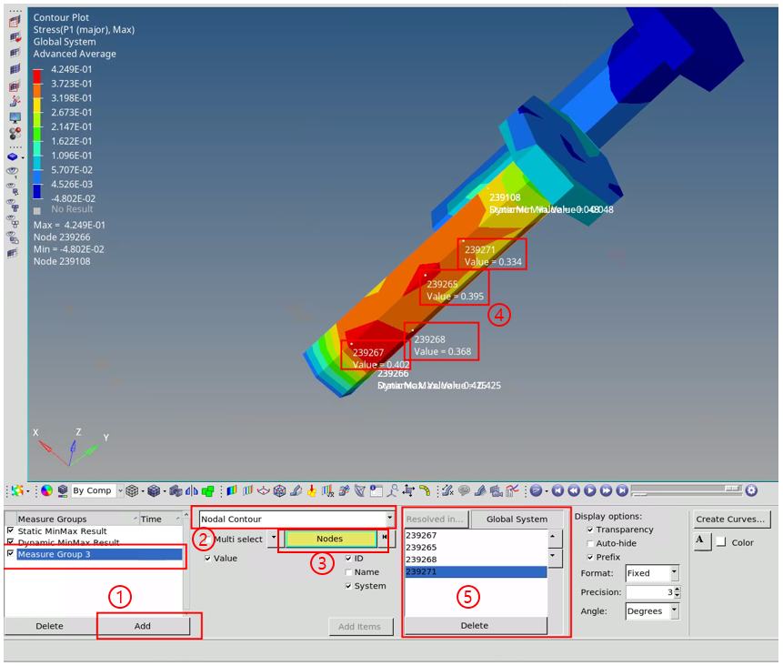The width and height of the screenshot is (783, 666).
Task: Play the animation
Action: tap(589, 490)
